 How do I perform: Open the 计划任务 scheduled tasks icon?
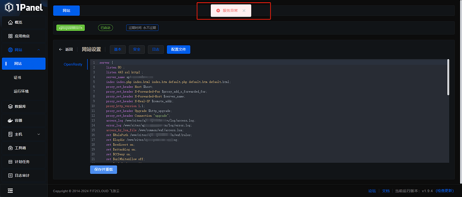10,162
